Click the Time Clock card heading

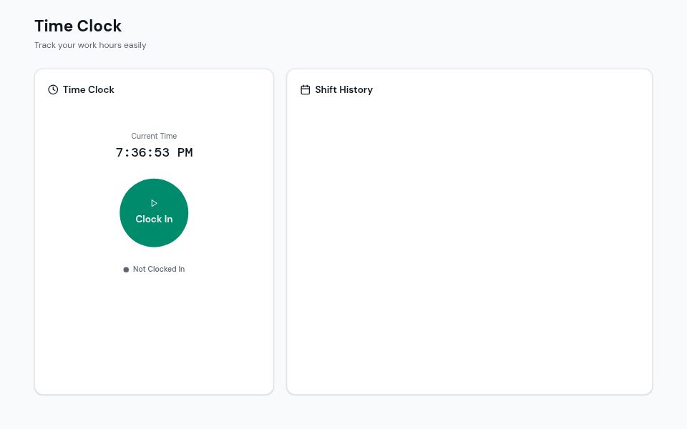(x=89, y=90)
